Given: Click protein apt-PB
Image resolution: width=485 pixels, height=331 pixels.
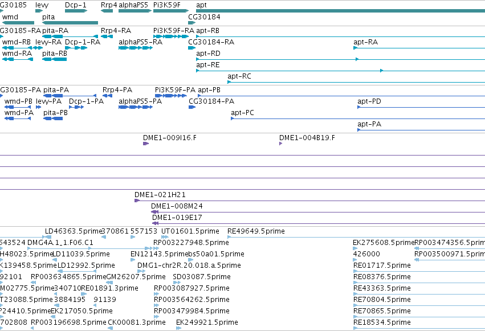Looking at the screenshot, I should (209, 90).
